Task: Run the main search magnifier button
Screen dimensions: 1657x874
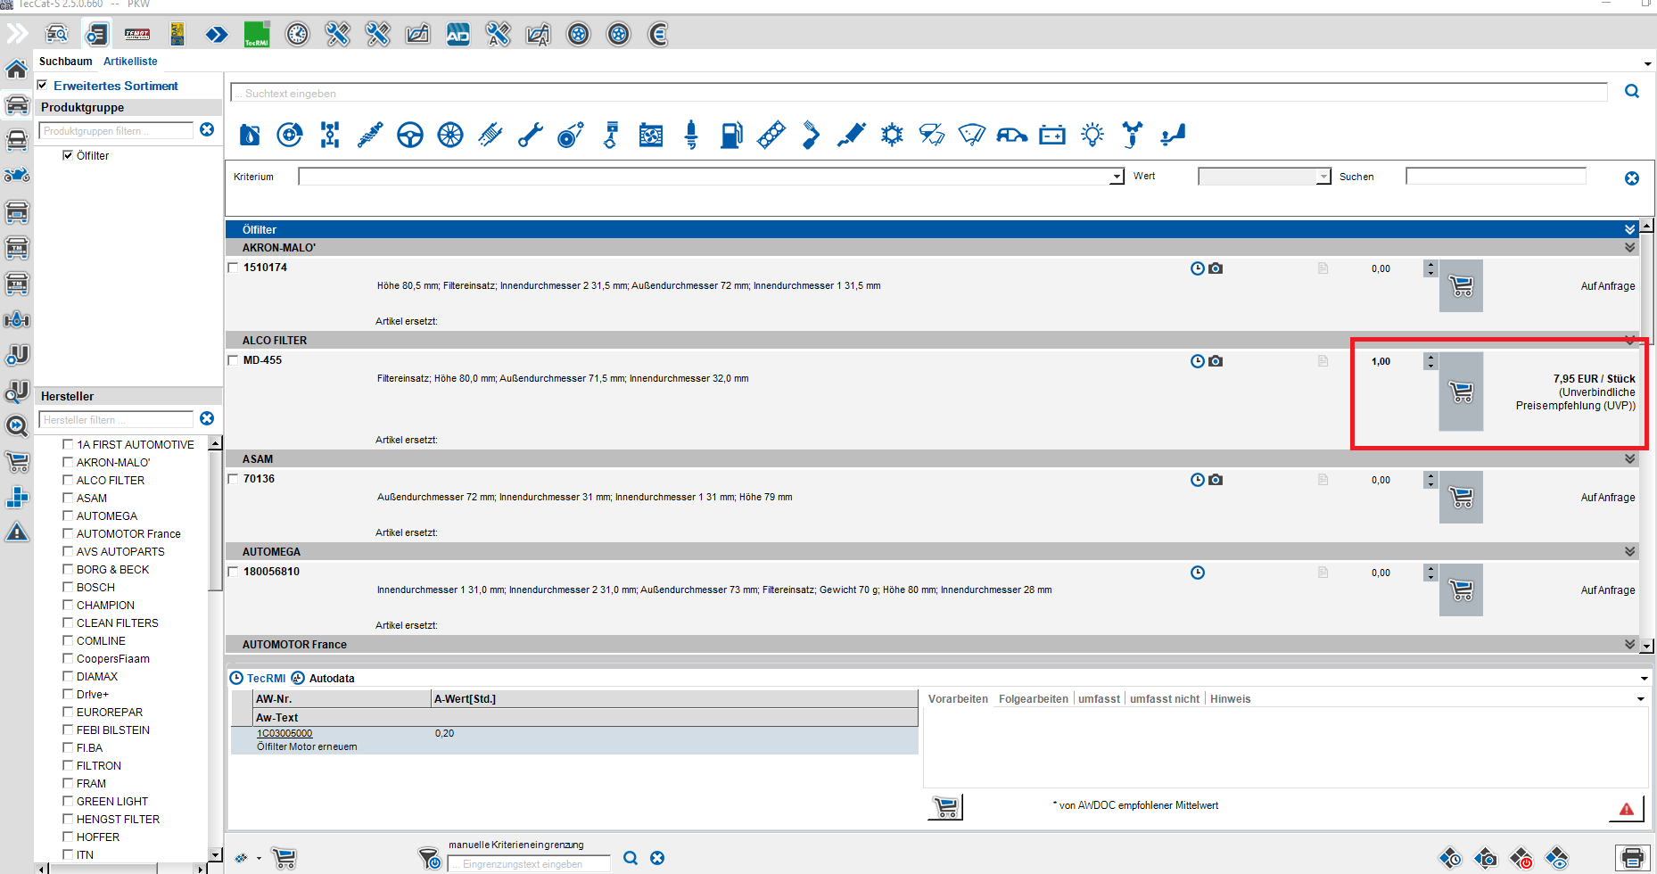Action: [x=1632, y=91]
